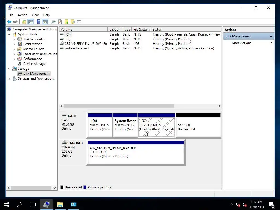This screenshot has width=280, height=210.
Task: Open File Explorer from the taskbar
Action: pyautogui.click(x=60, y=205)
